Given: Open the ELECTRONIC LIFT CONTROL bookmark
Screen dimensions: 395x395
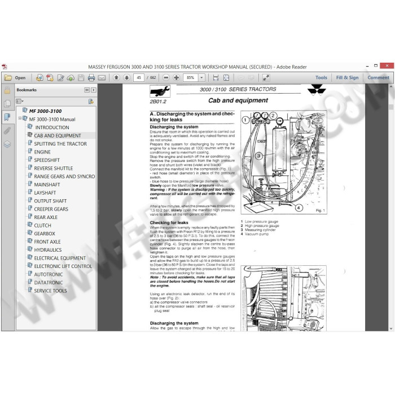Looking at the screenshot, I should (63, 266).
